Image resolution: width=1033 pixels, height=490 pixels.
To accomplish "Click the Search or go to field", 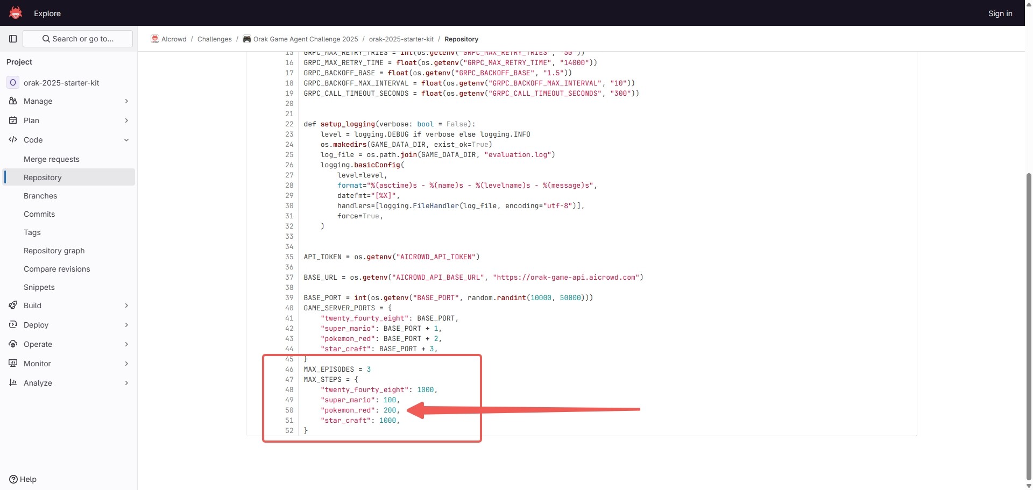I will click(79, 39).
